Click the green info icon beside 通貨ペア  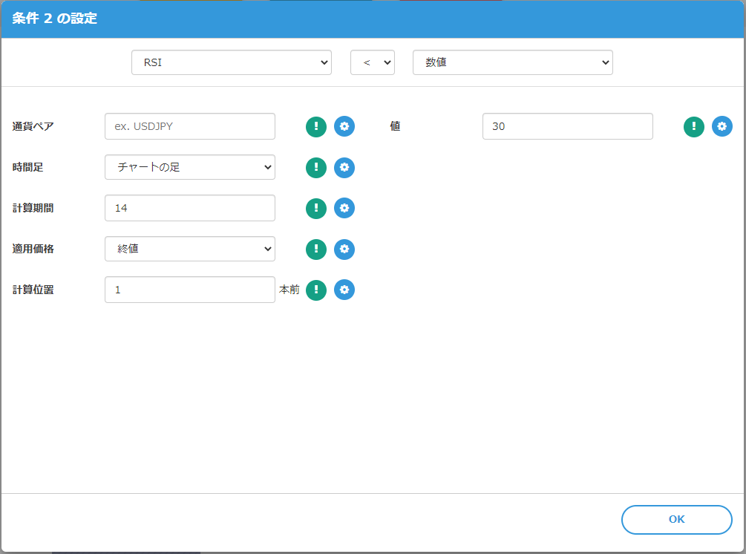click(x=316, y=126)
